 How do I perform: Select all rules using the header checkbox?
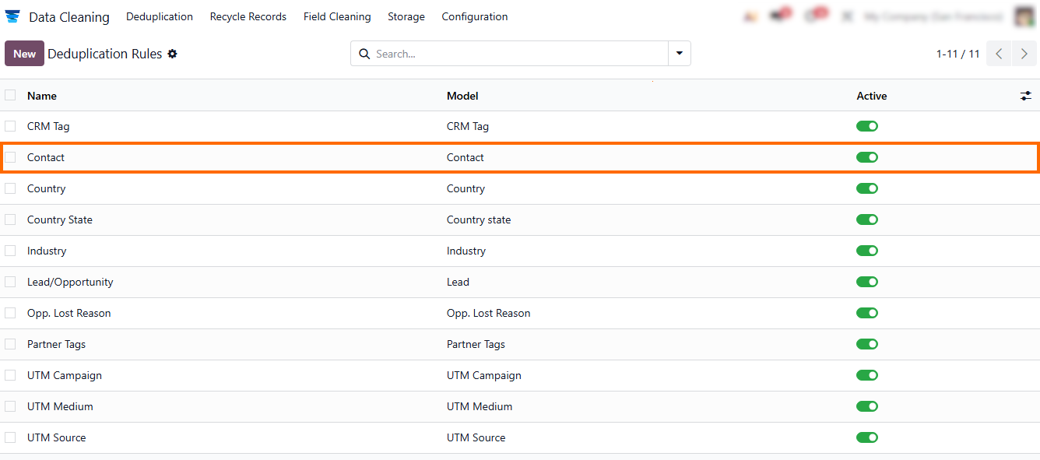pyautogui.click(x=10, y=95)
